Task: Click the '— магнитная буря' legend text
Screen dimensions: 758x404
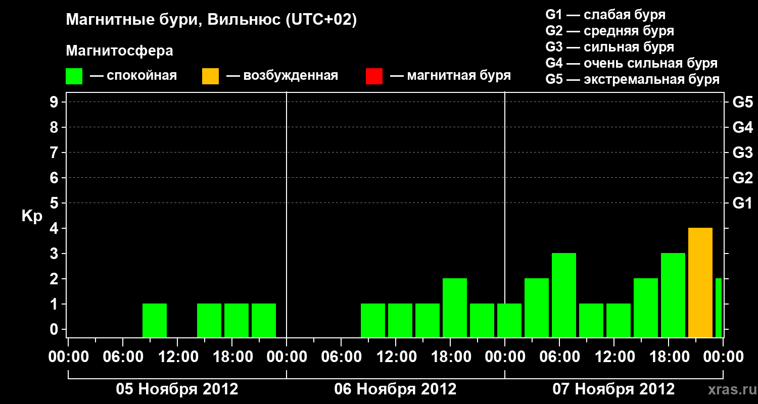Action: coord(451,76)
